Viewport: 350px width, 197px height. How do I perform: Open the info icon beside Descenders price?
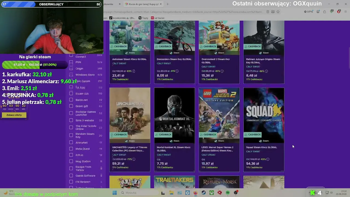pos(177,71)
